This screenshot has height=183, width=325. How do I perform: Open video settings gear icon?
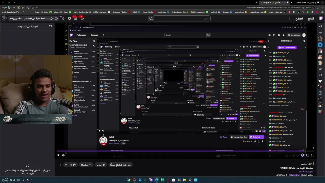[x=302, y=155]
